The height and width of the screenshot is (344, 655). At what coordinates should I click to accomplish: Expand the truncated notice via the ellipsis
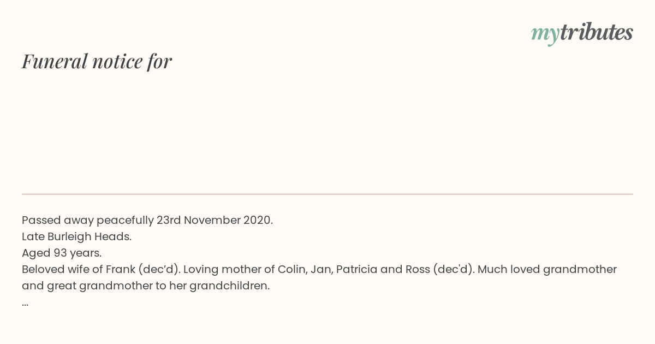[x=25, y=304]
